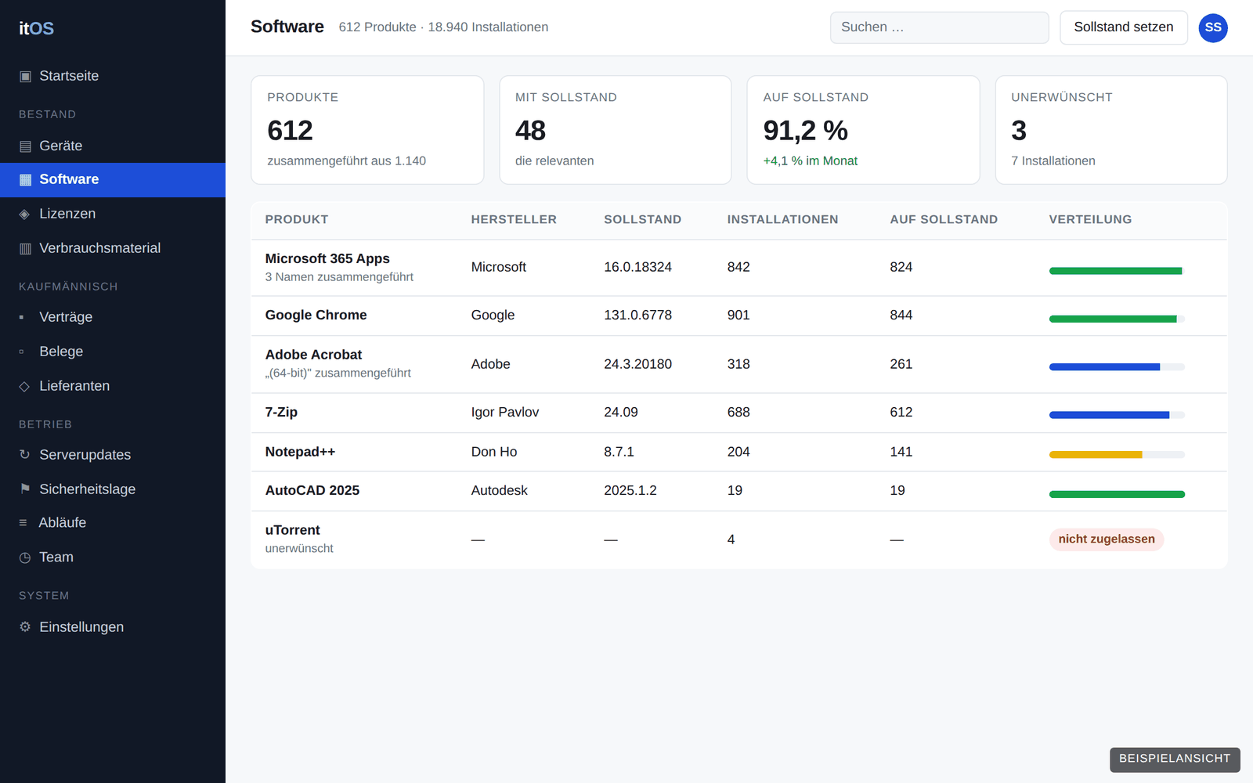Click the Sollstand setzen button
The image size is (1253, 783).
click(x=1124, y=27)
